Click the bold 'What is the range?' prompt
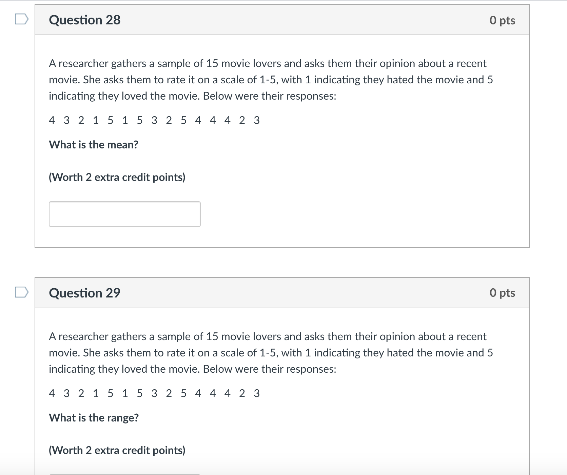This screenshot has height=475, width=567. tap(93, 418)
